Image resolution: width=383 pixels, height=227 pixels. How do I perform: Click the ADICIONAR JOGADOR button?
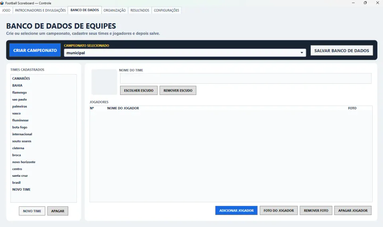[237, 210]
